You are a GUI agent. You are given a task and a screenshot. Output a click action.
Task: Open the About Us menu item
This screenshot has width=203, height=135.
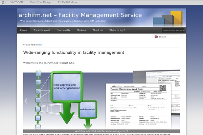click(x=97, y=30)
